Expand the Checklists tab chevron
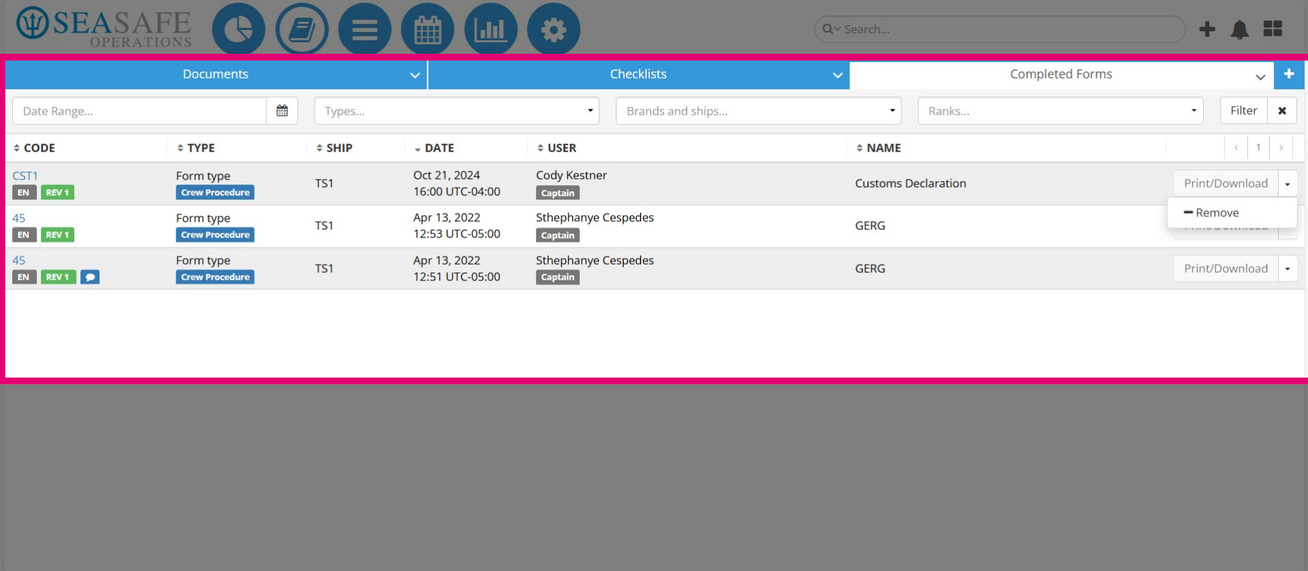This screenshot has height=571, width=1308. pyautogui.click(x=837, y=76)
